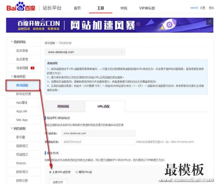The image size is (216, 184).
Task: Open Site App in the sidebar
Action: tap(22, 120)
